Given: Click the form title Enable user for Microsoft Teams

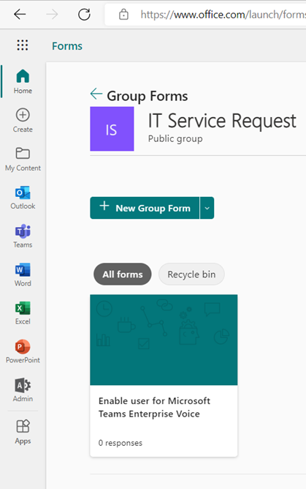Looking at the screenshot, I should pos(154,407).
